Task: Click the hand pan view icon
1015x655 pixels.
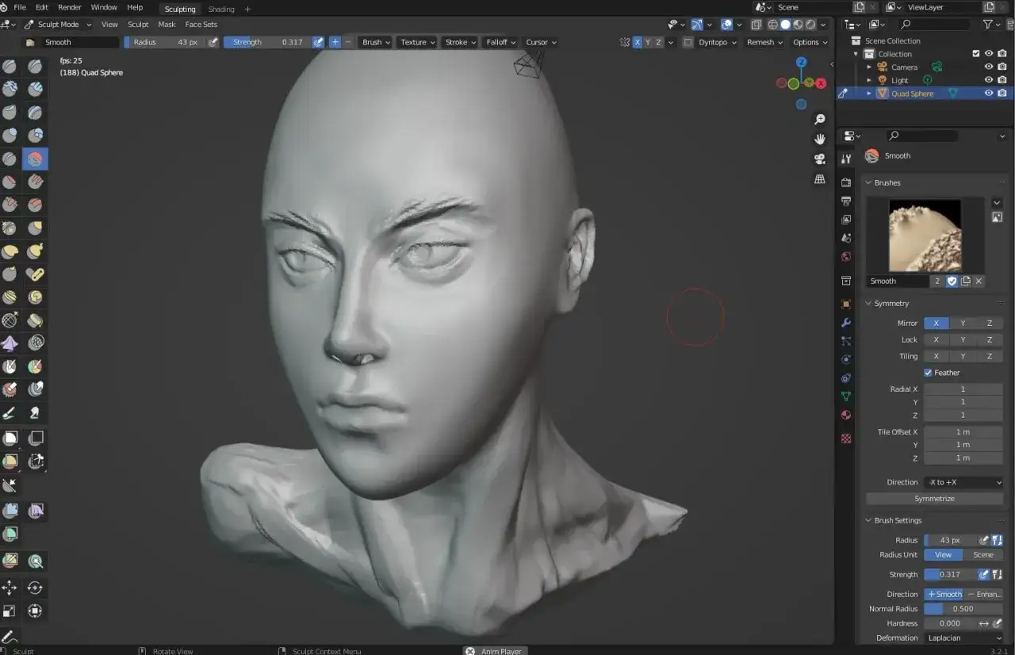Action: (x=820, y=139)
